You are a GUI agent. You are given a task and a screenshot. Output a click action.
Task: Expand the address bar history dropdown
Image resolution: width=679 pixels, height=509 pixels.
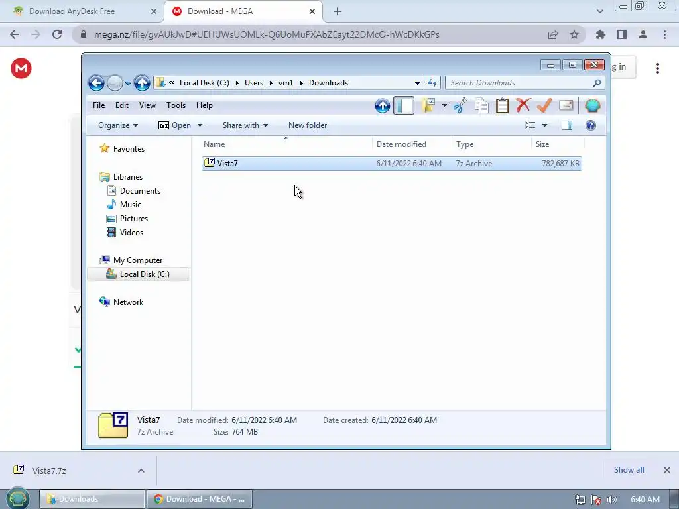click(x=417, y=83)
